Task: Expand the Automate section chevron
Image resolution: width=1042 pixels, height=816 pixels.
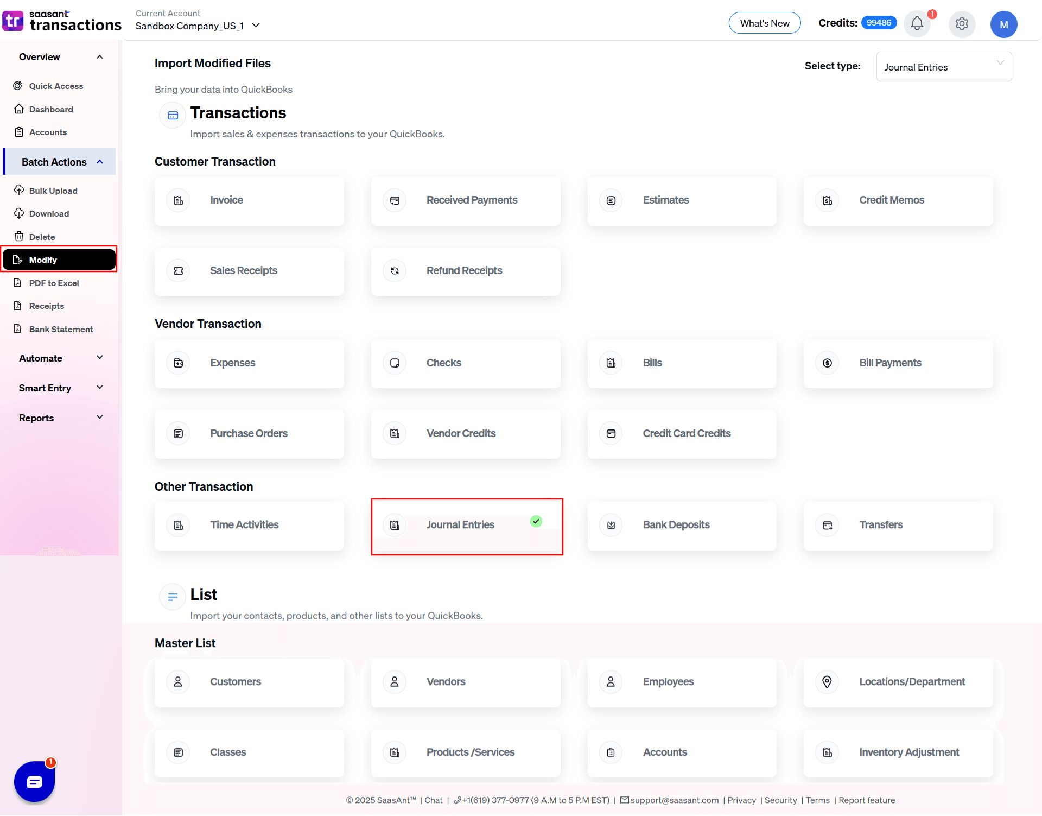Action: click(x=100, y=357)
